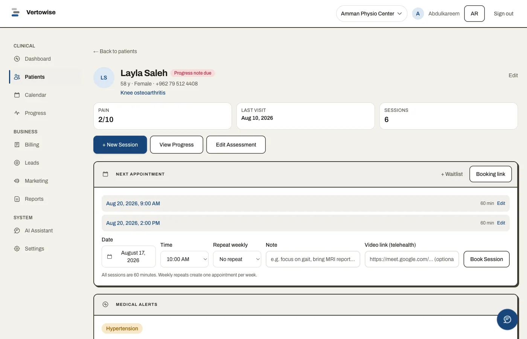Image resolution: width=527 pixels, height=339 pixels.
Task: Click the Book Session button
Action: 486,259
